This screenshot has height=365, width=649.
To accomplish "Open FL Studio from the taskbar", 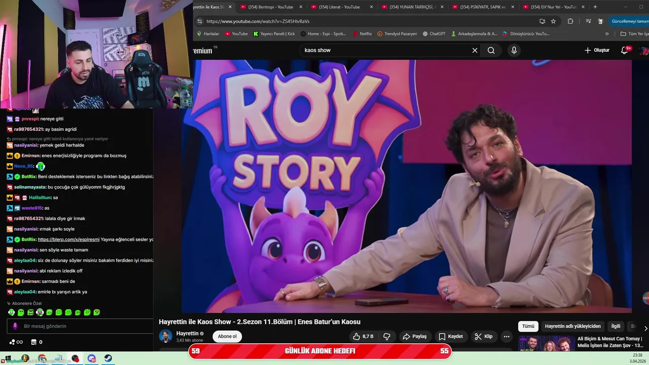I will pyautogui.click(x=25, y=358).
